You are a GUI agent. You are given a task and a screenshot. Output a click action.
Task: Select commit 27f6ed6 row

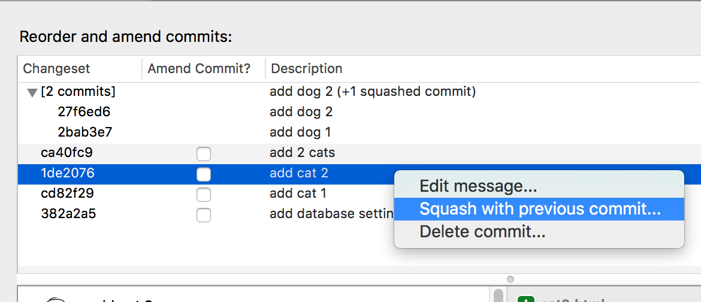pos(84,112)
